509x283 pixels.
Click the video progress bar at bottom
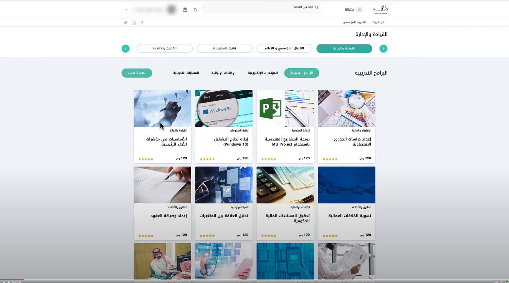[255, 280]
